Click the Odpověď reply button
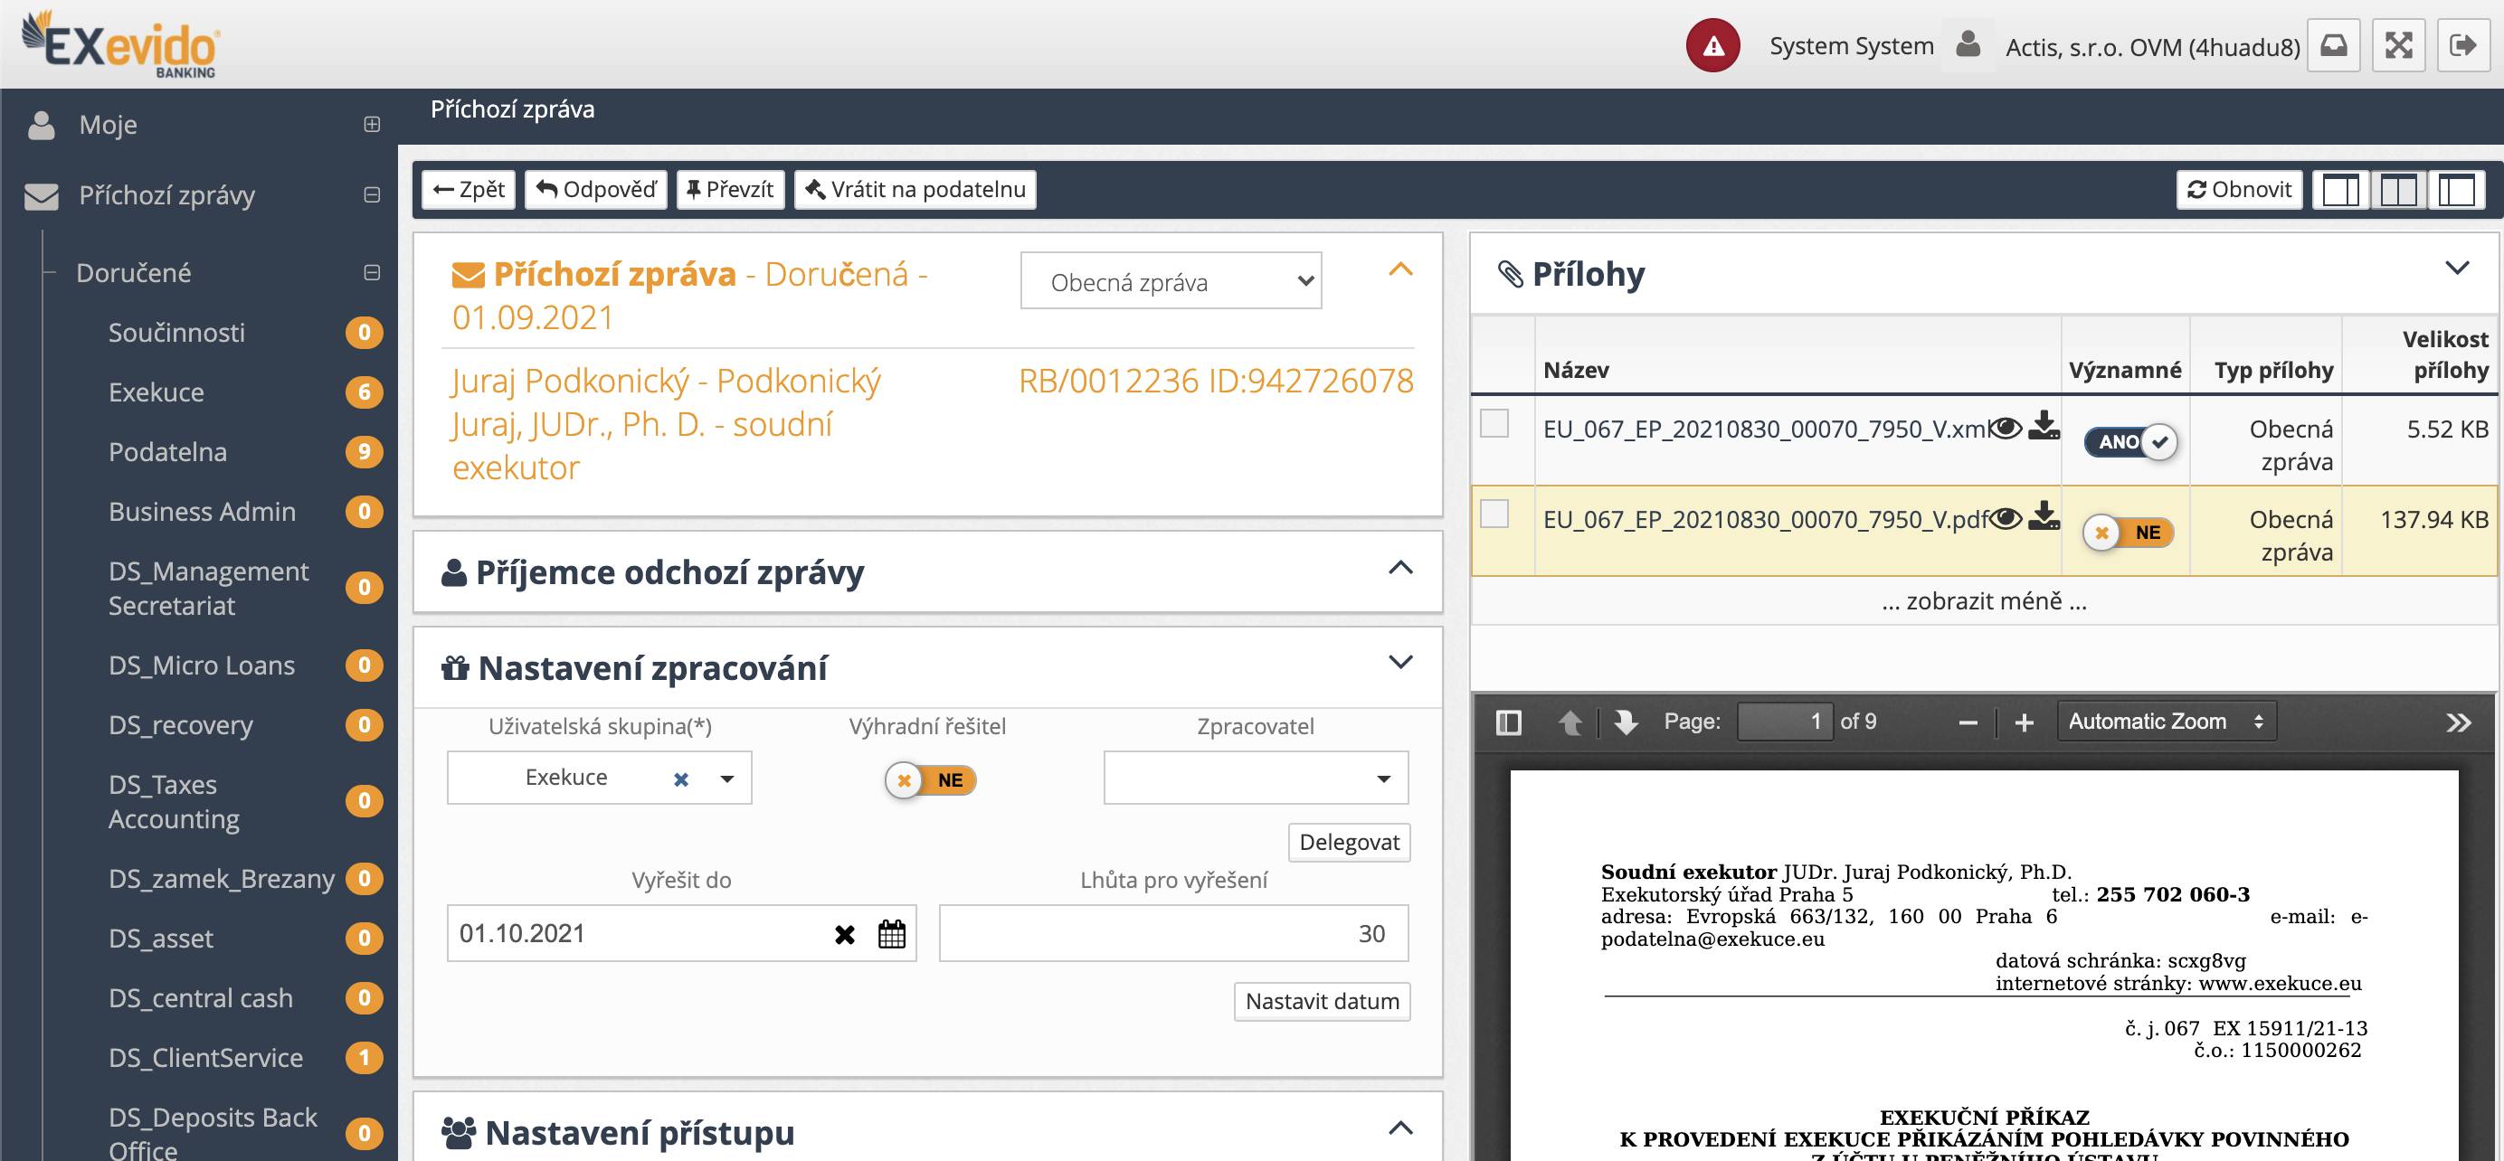The height and width of the screenshot is (1161, 2504). coord(596,190)
